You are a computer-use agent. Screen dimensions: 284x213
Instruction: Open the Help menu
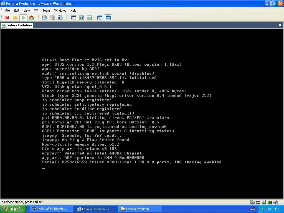[73, 11]
